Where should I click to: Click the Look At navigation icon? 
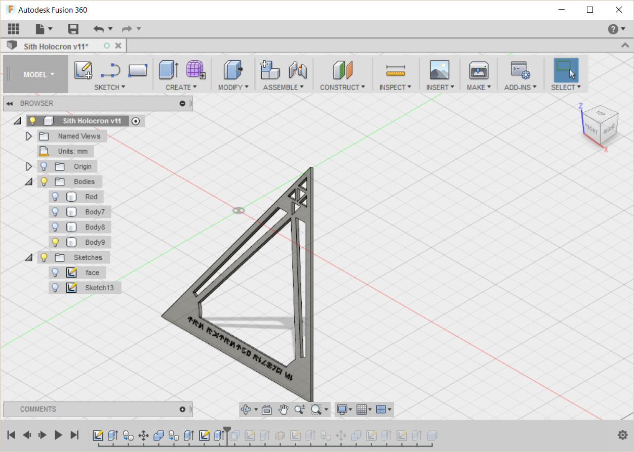(x=267, y=410)
